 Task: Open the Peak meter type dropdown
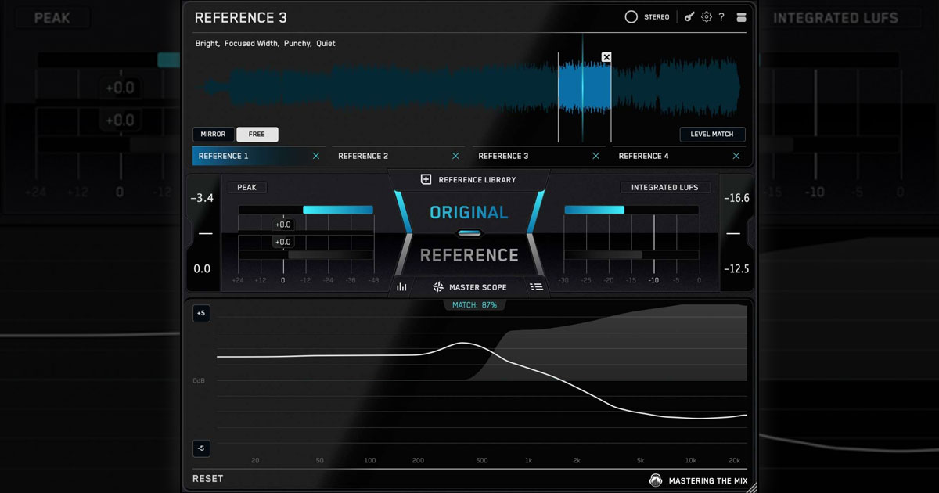click(x=246, y=187)
